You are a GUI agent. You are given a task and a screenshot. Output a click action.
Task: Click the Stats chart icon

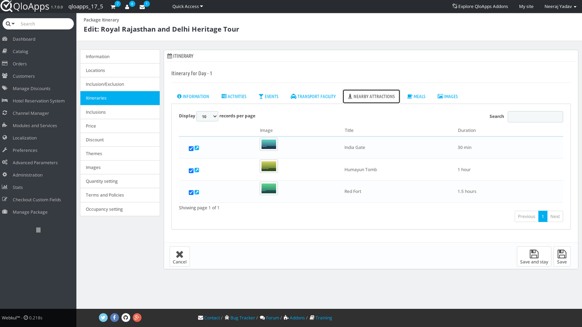(x=5, y=187)
